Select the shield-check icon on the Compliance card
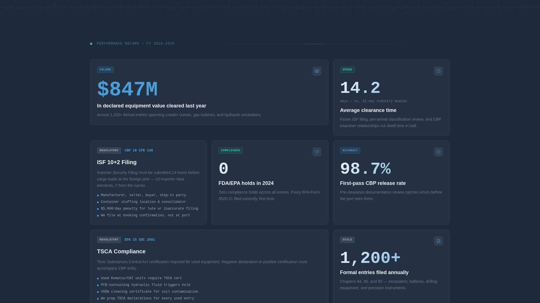 [317, 151]
